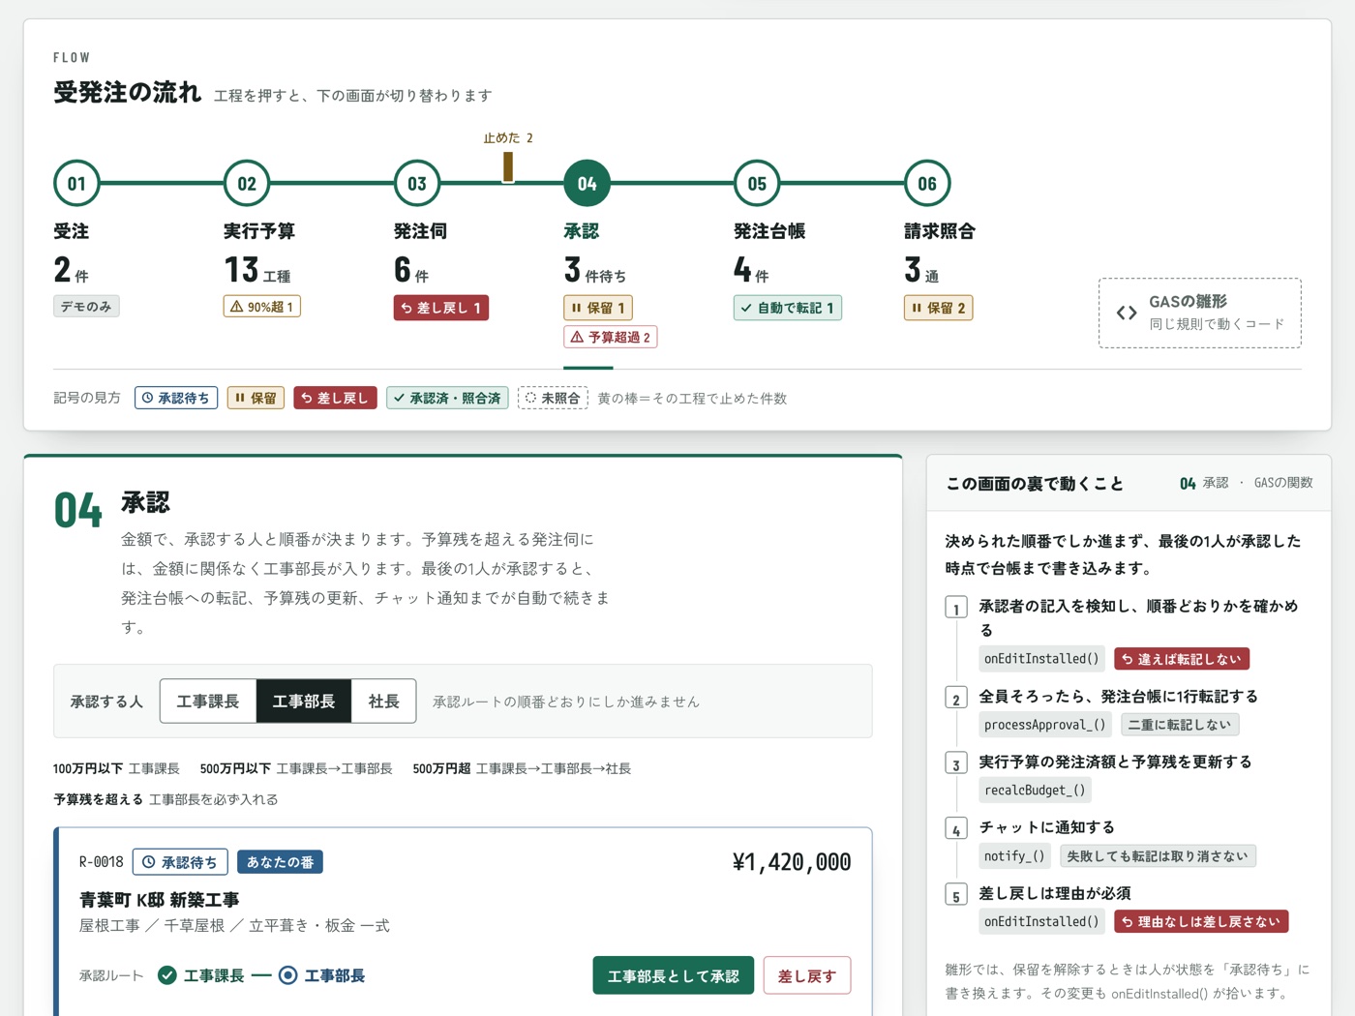Click the 違えば転記しない red badge
The image size is (1355, 1016).
pyautogui.click(x=1182, y=659)
